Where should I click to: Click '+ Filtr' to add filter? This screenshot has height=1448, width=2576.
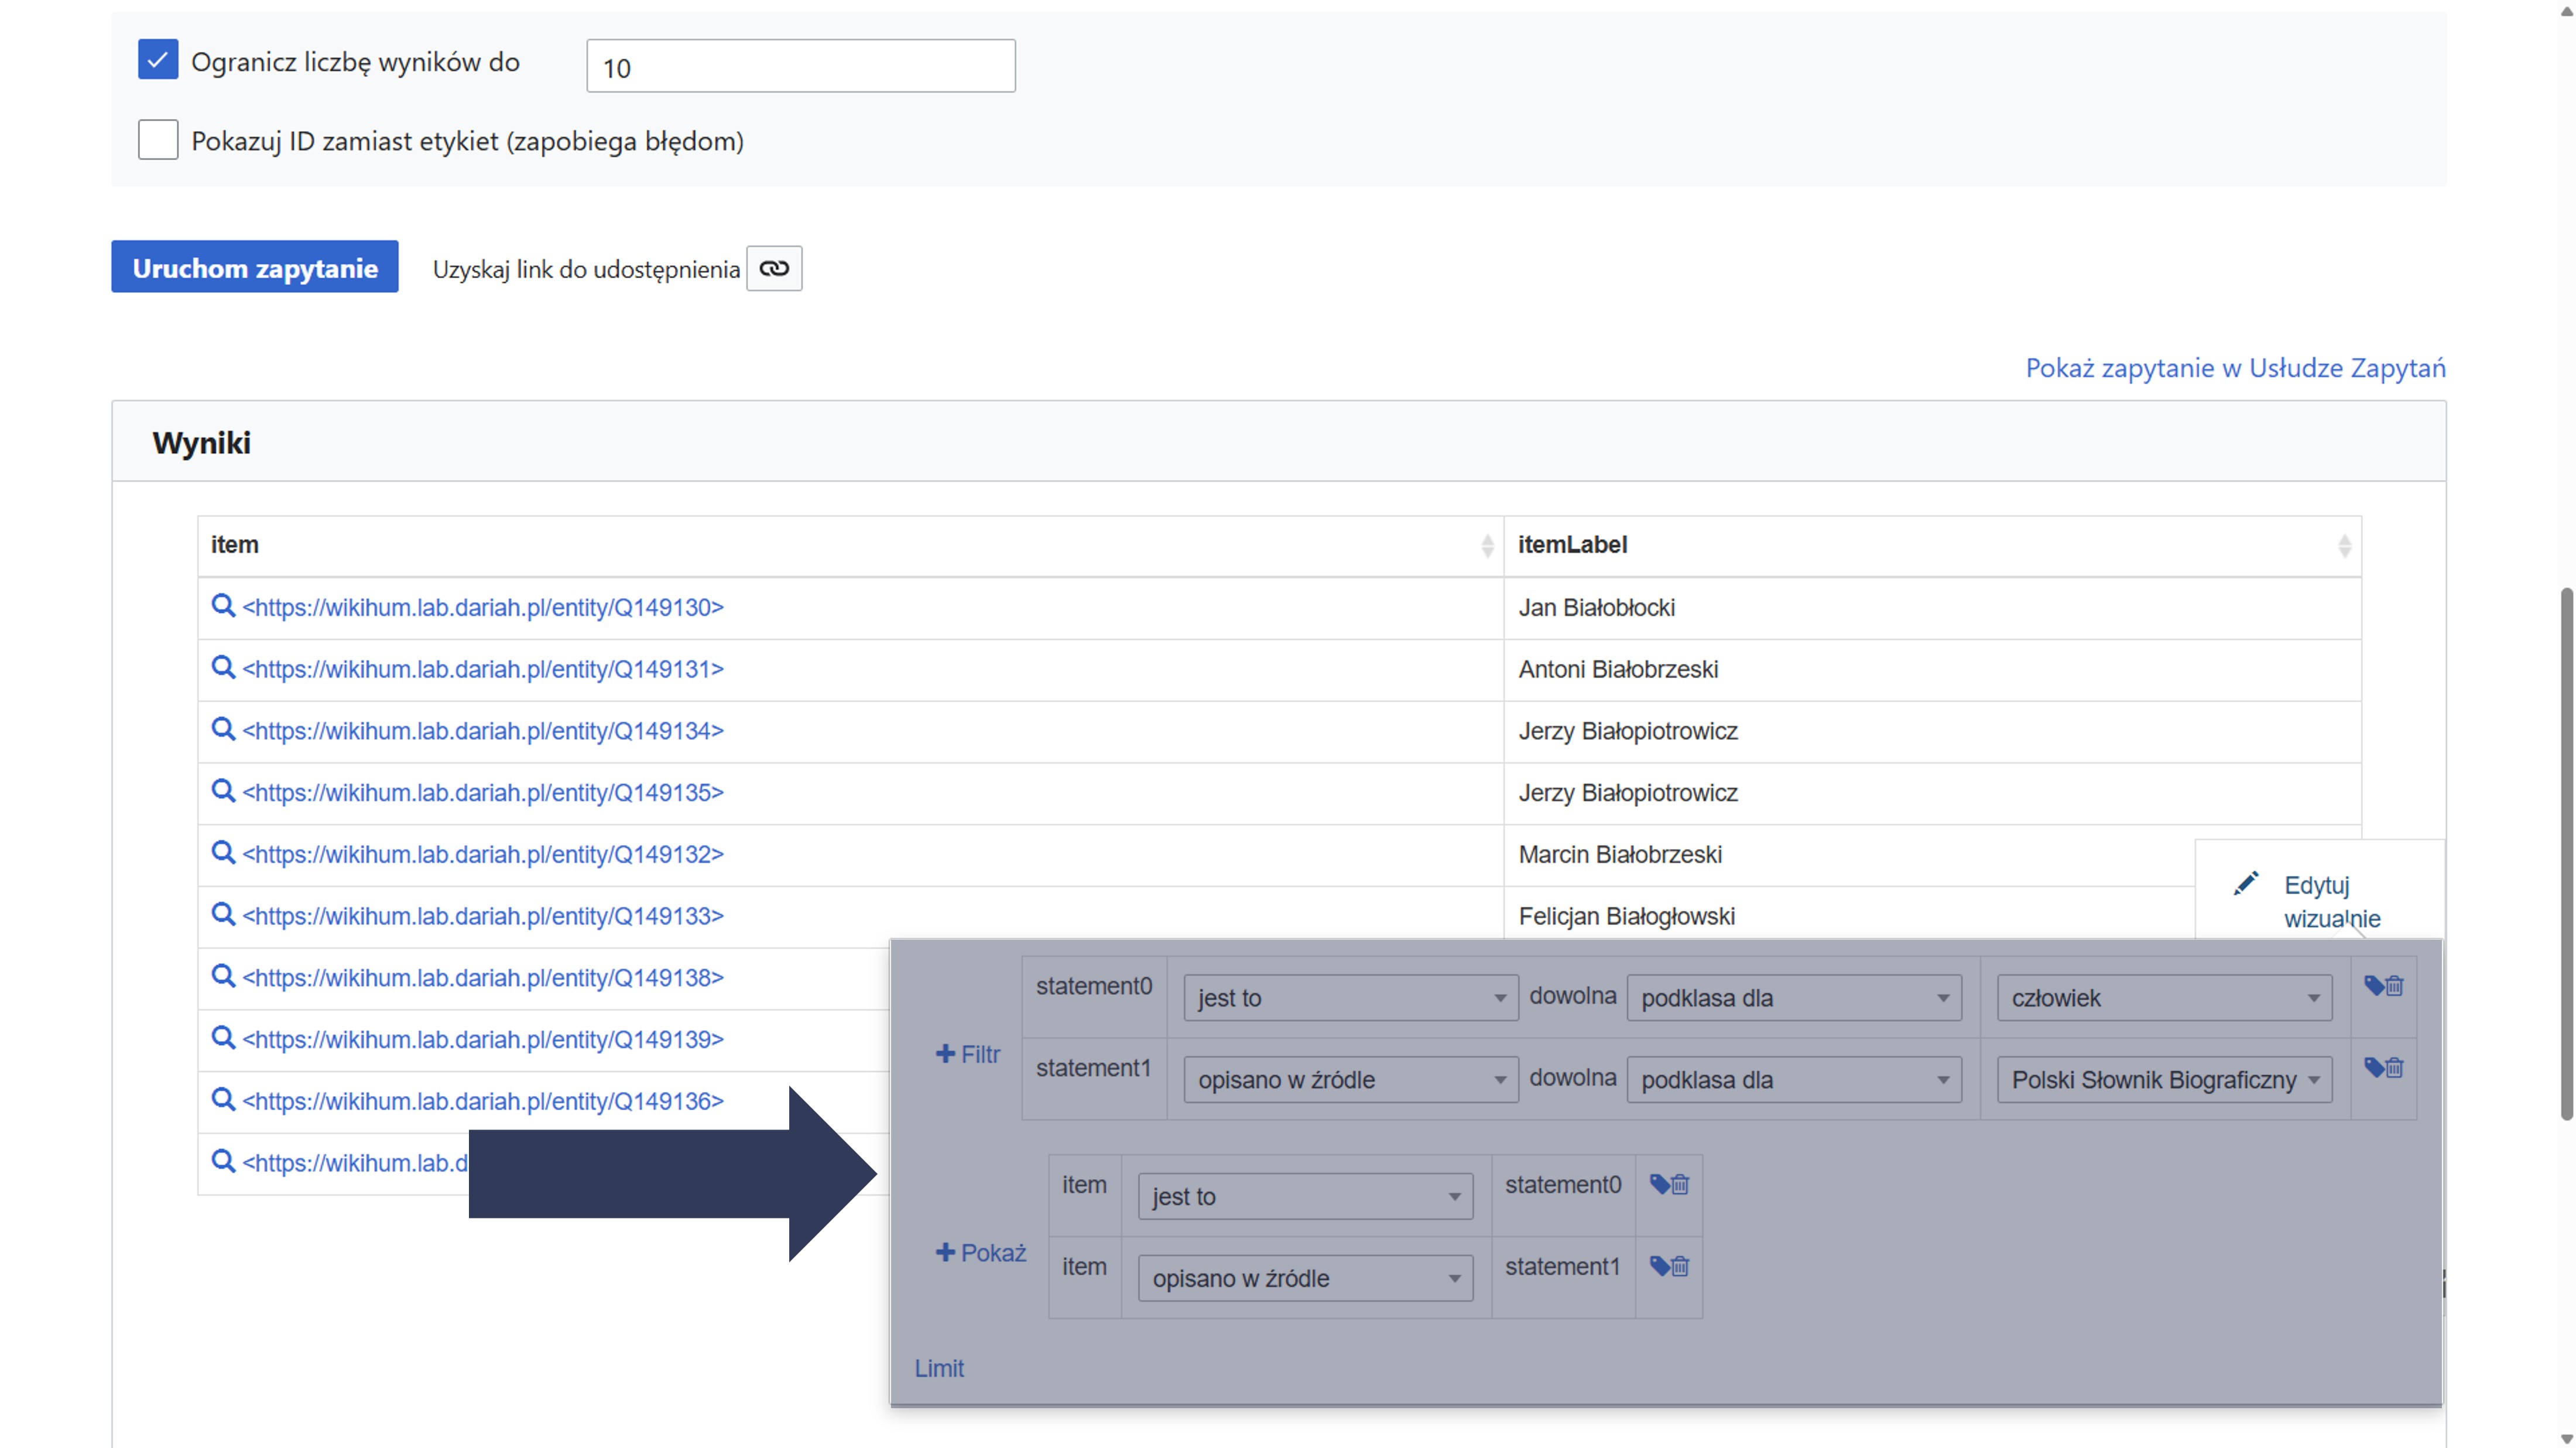tap(967, 1054)
